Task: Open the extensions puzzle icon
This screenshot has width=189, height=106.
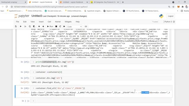Action: [183, 7]
